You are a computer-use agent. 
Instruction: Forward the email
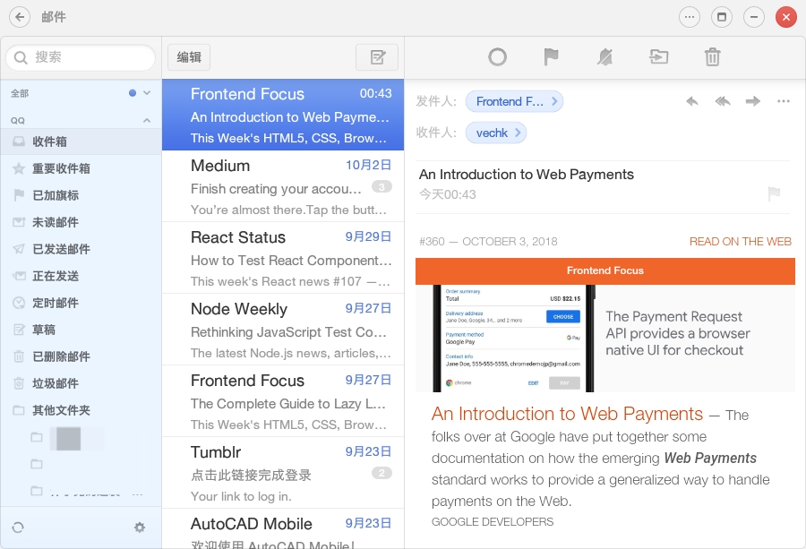click(753, 101)
